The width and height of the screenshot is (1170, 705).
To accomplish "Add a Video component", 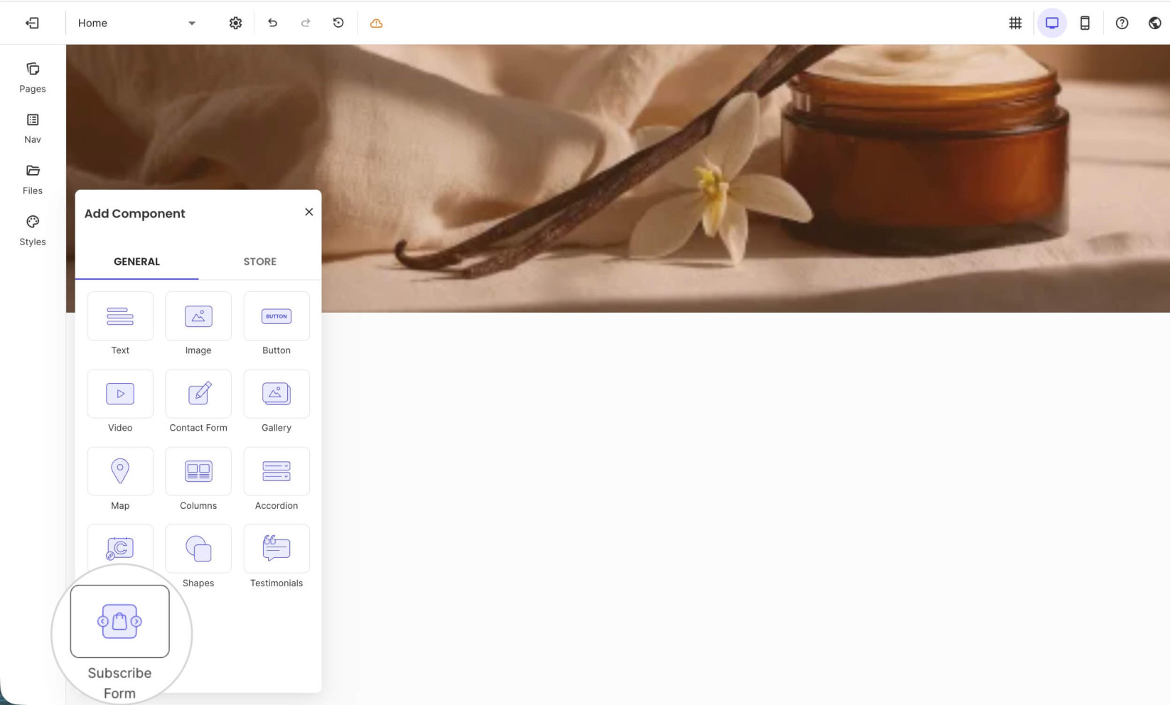I will (120, 394).
